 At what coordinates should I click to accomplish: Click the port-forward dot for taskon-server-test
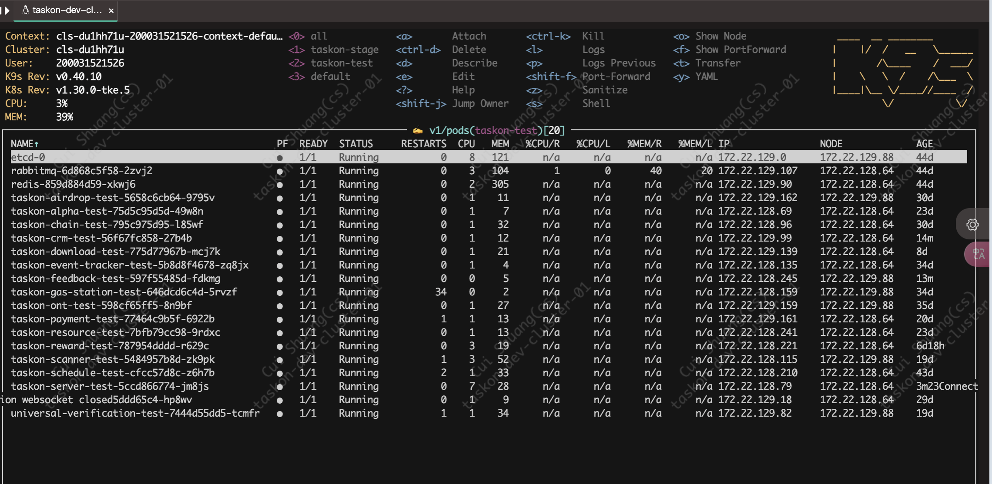pos(280,387)
